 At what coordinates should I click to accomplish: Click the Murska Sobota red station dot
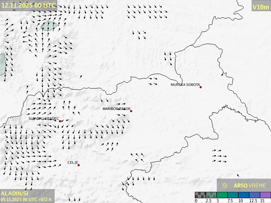pos(201,87)
